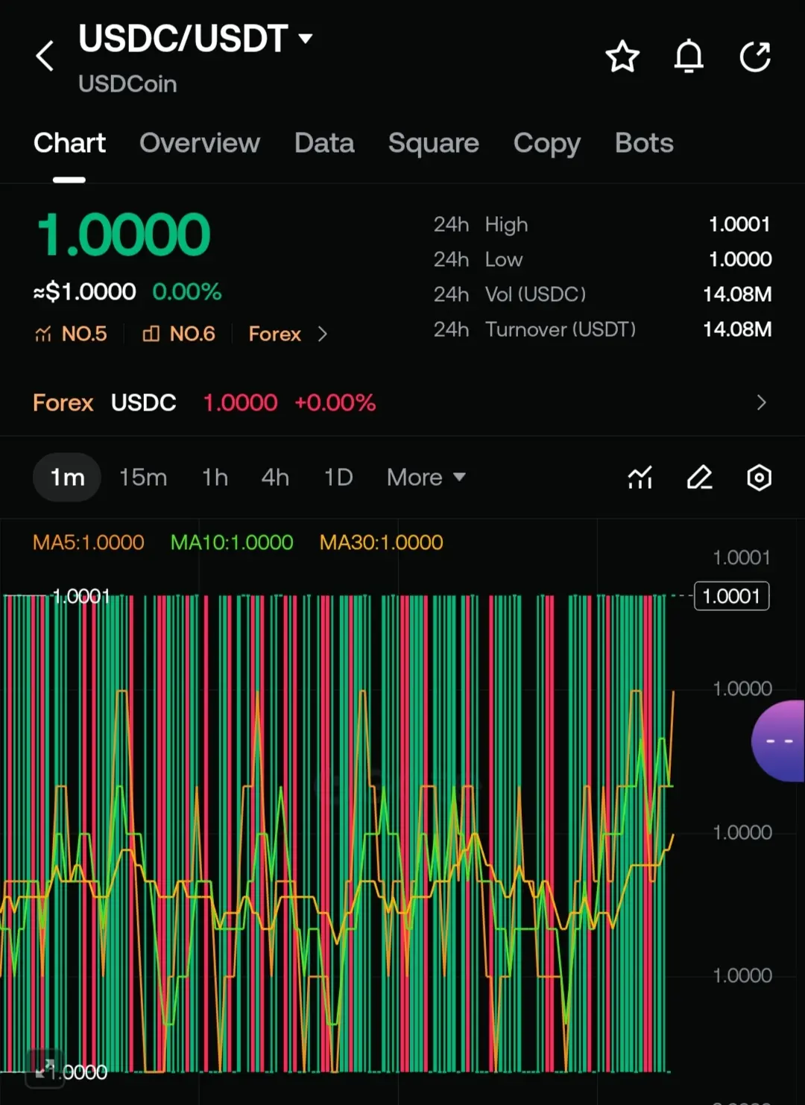805x1105 pixels.
Task: Tap the 24h High value 1.0001
Action: [739, 224]
